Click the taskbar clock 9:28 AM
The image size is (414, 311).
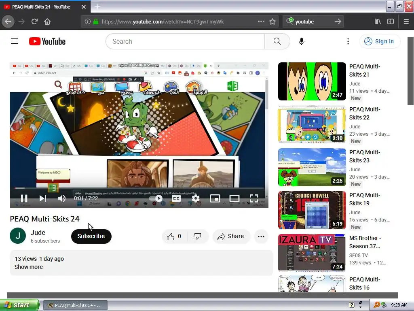(399, 305)
